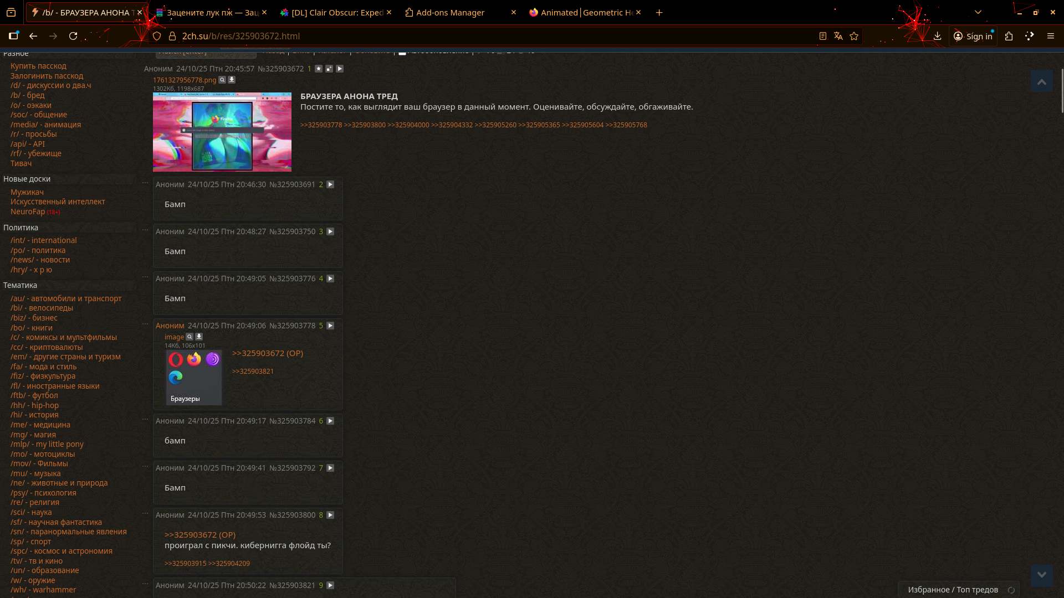The height and width of the screenshot is (598, 1064).
Task: Open Firefox application hamburger menu
Action: coord(1050,36)
